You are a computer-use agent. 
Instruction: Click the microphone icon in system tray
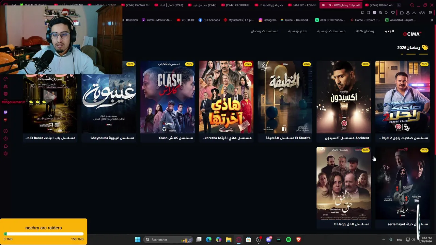(391, 240)
